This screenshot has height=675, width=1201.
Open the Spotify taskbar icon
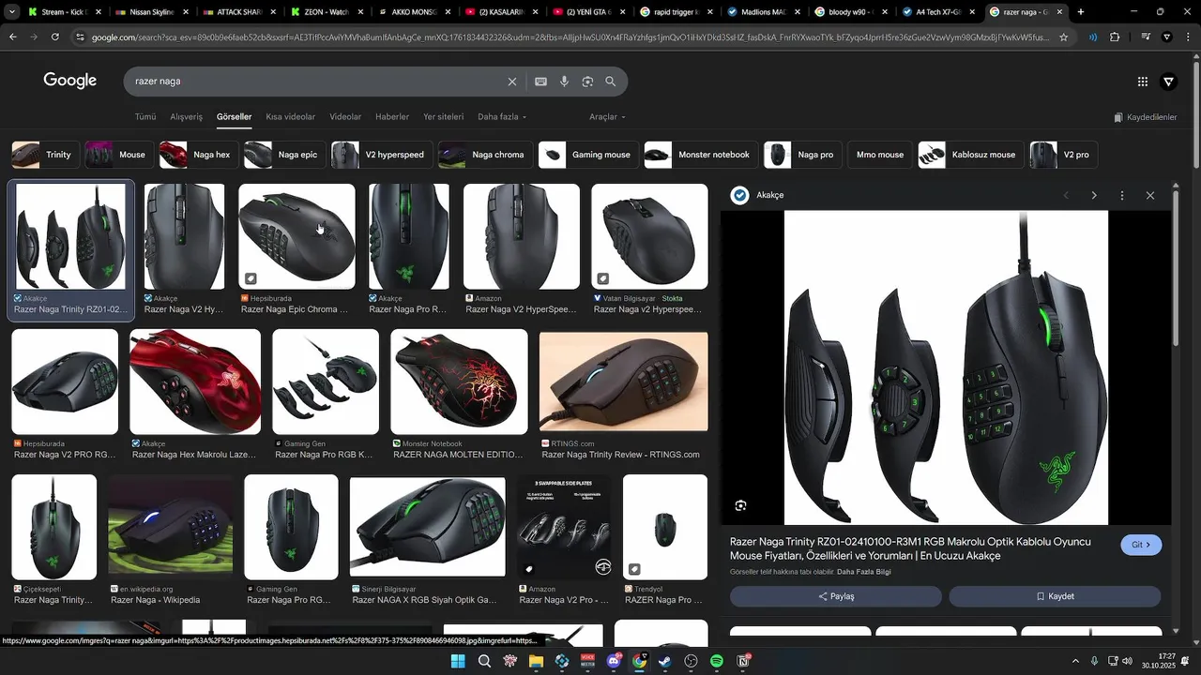point(717,661)
